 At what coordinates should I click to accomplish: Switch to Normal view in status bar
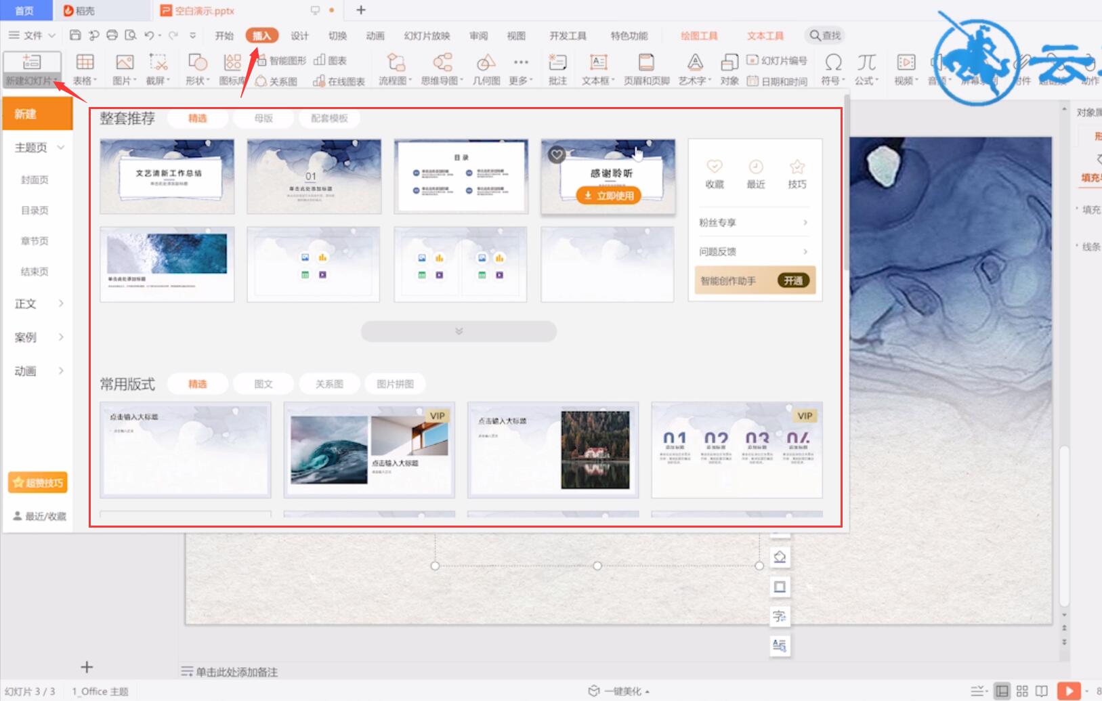point(1002,691)
